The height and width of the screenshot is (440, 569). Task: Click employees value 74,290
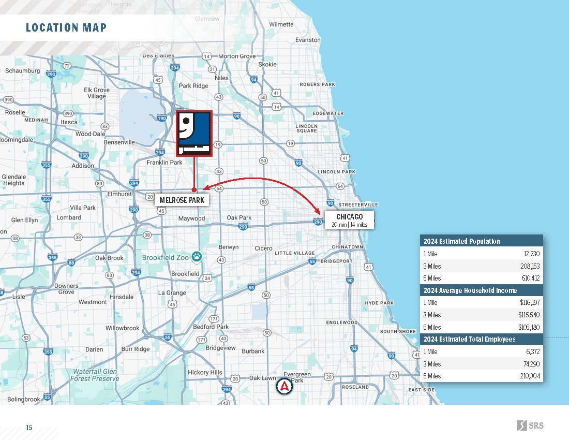click(x=531, y=364)
